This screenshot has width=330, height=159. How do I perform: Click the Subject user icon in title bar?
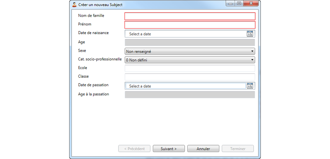tap(74, 5)
